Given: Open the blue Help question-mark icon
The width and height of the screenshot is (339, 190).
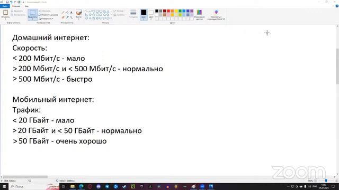Looking at the screenshot, I should coord(337,6).
